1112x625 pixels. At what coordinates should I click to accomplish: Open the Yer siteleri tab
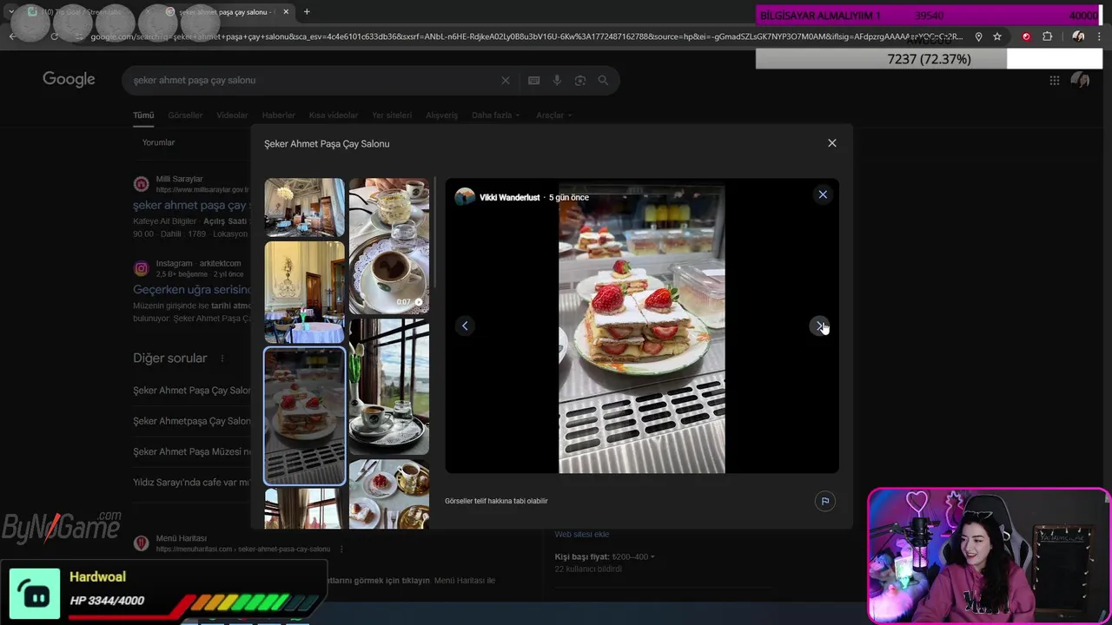pyautogui.click(x=392, y=115)
